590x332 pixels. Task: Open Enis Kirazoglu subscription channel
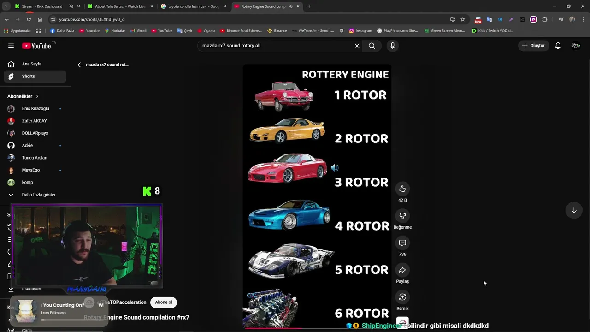pyautogui.click(x=35, y=109)
